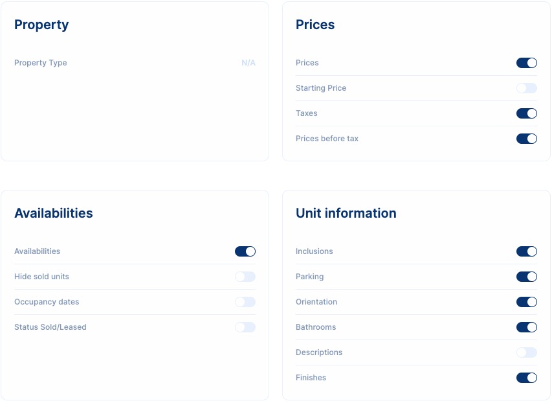This screenshot has height=403, width=552.
Task: Enable the Descriptions toggle
Action: pos(526,352)
